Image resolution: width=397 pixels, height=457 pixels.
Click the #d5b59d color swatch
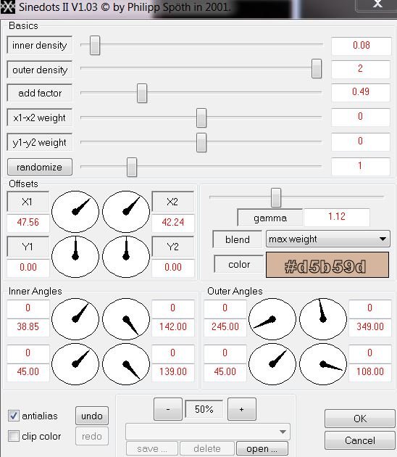327,265
